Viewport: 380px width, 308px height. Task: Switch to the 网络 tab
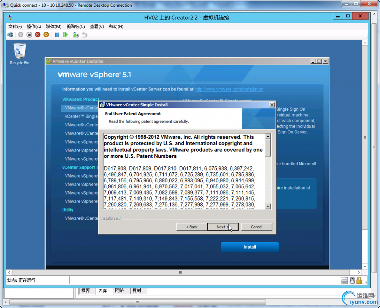[119, 291]
